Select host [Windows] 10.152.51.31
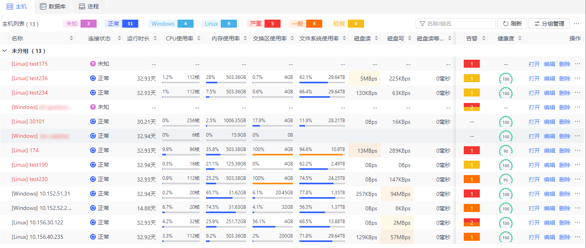 pos(41,194)
